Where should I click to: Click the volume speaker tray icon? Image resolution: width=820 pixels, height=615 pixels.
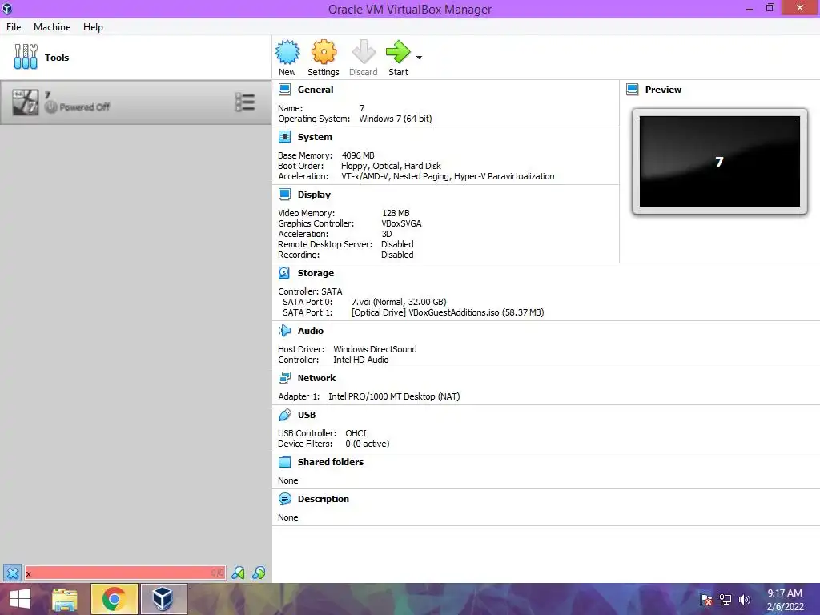tap(745, 599)
